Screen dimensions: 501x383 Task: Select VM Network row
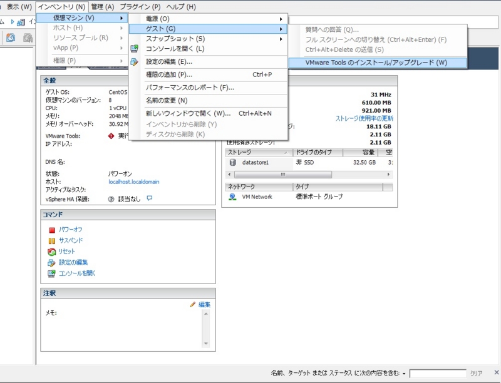point(309,197)
